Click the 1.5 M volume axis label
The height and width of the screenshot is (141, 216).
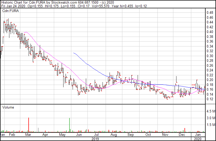click(x=211, y=125)
